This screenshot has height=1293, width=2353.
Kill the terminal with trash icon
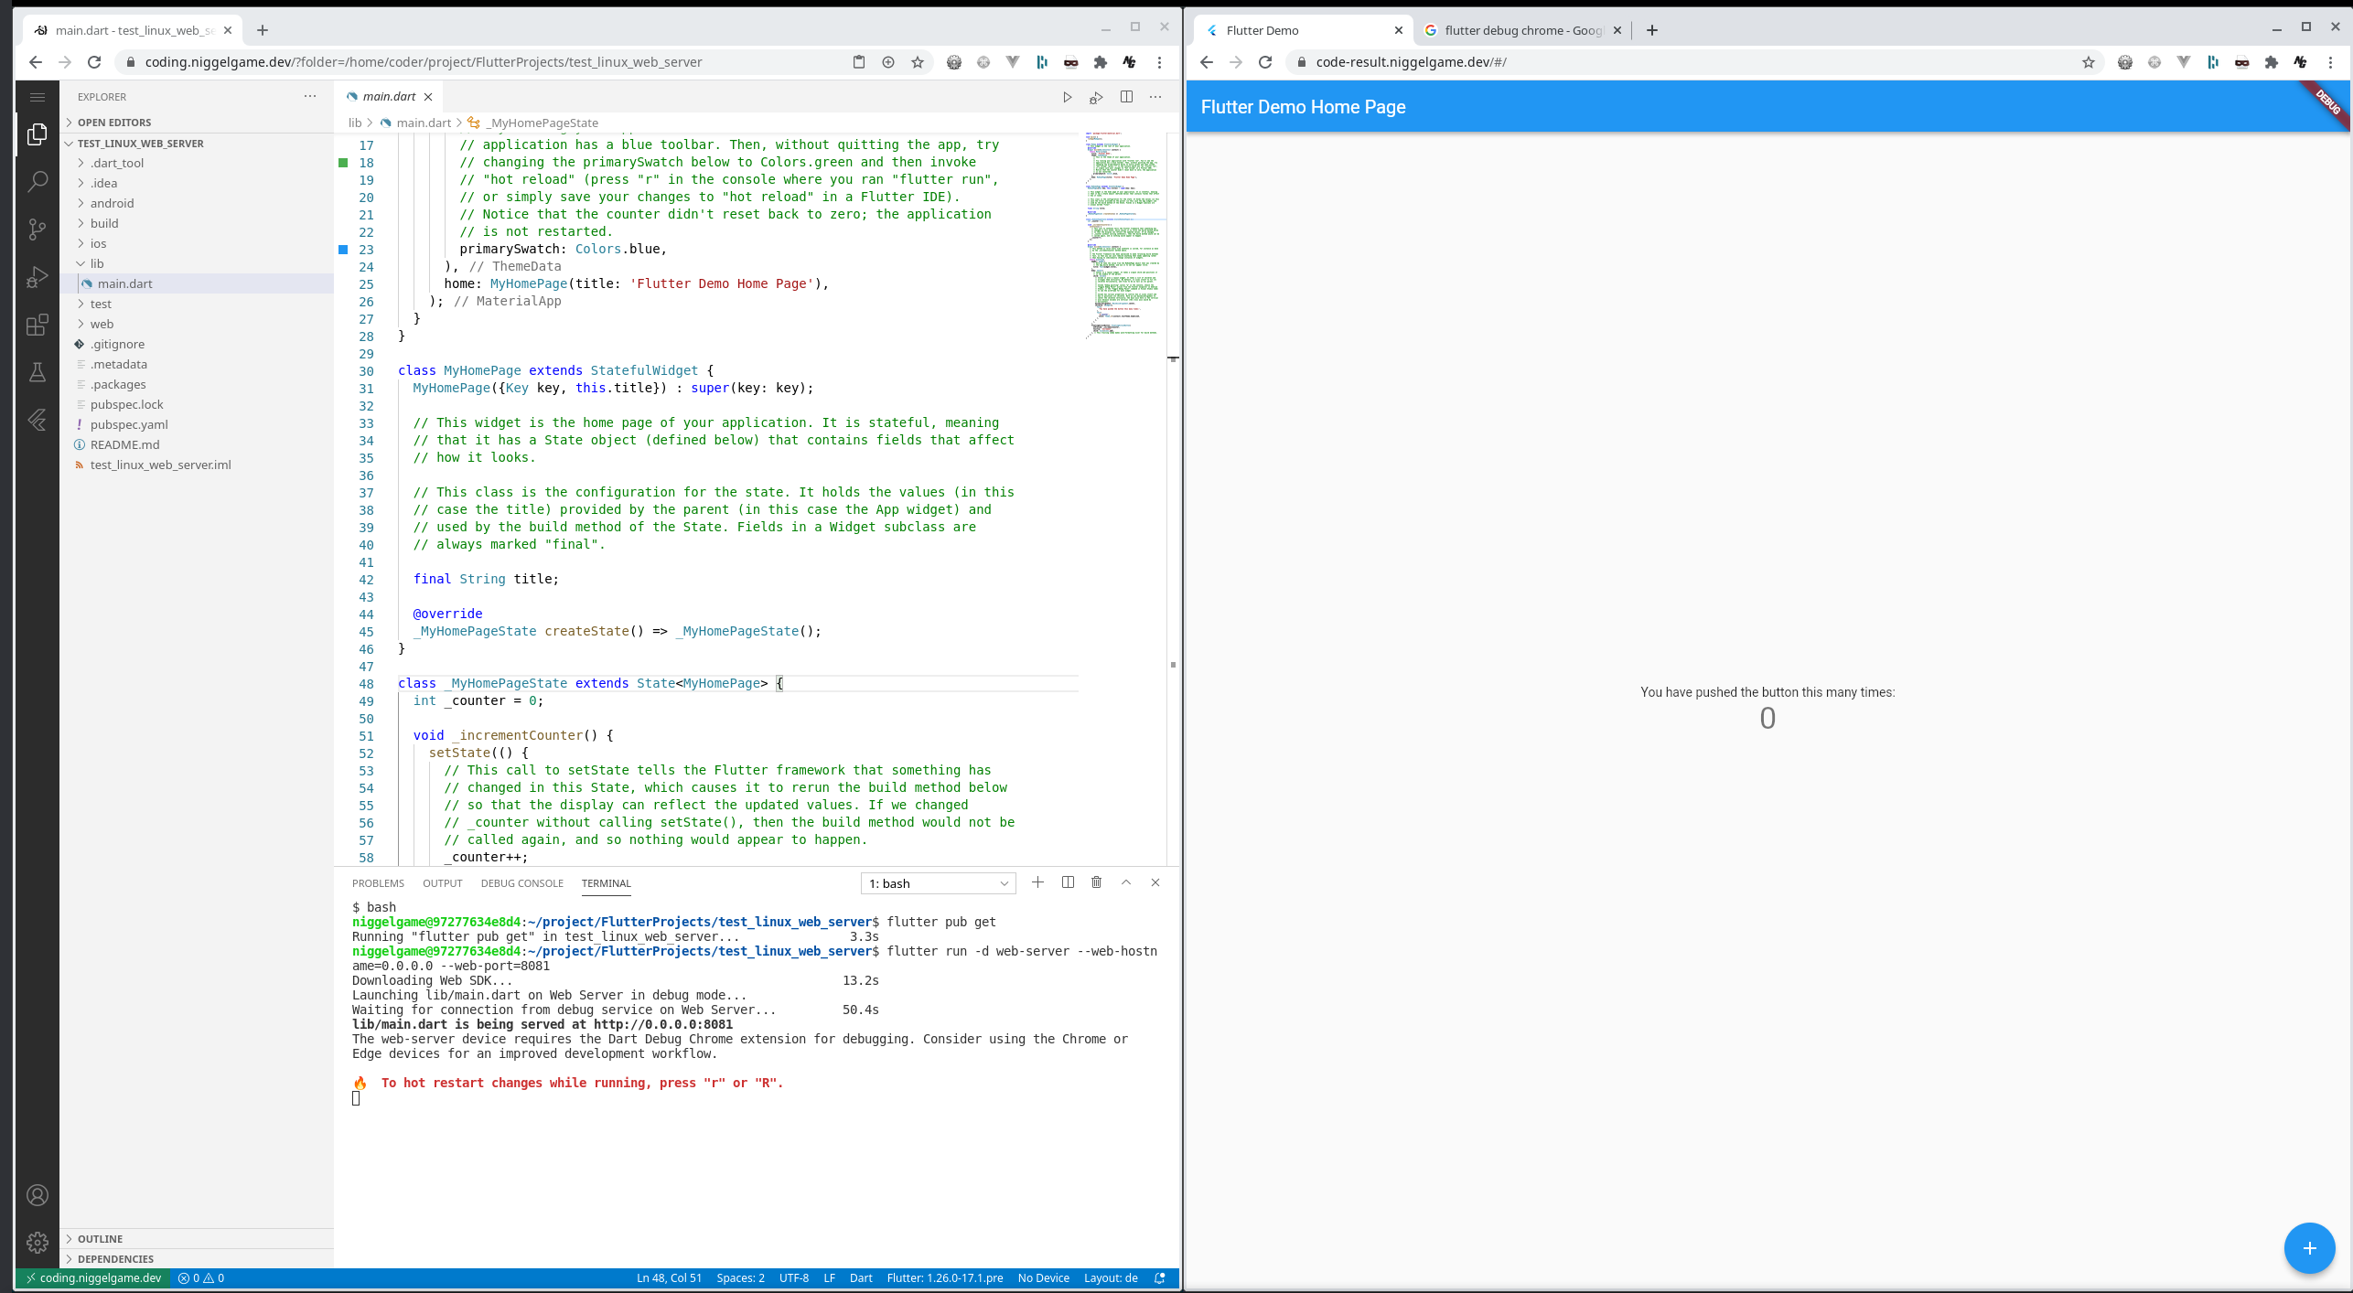[x=1096, y=882]
